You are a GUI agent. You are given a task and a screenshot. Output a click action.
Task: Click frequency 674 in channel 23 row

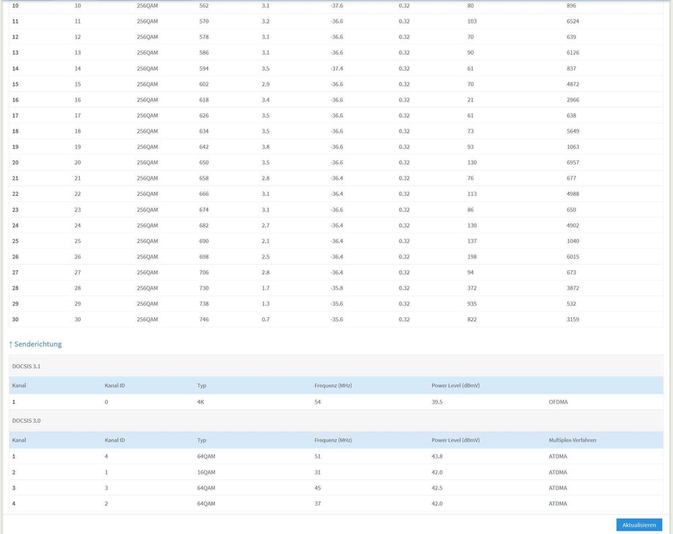click(x=204, y=209)
